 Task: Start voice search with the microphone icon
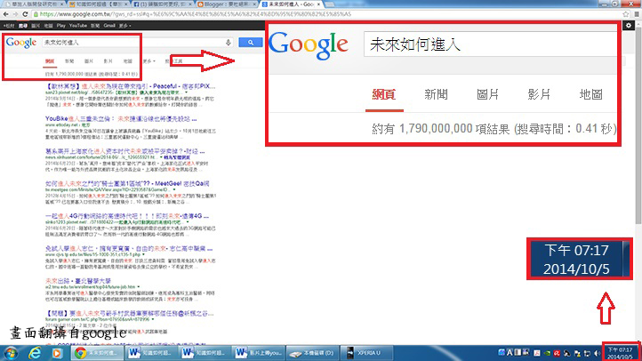[x=228, y=43]
